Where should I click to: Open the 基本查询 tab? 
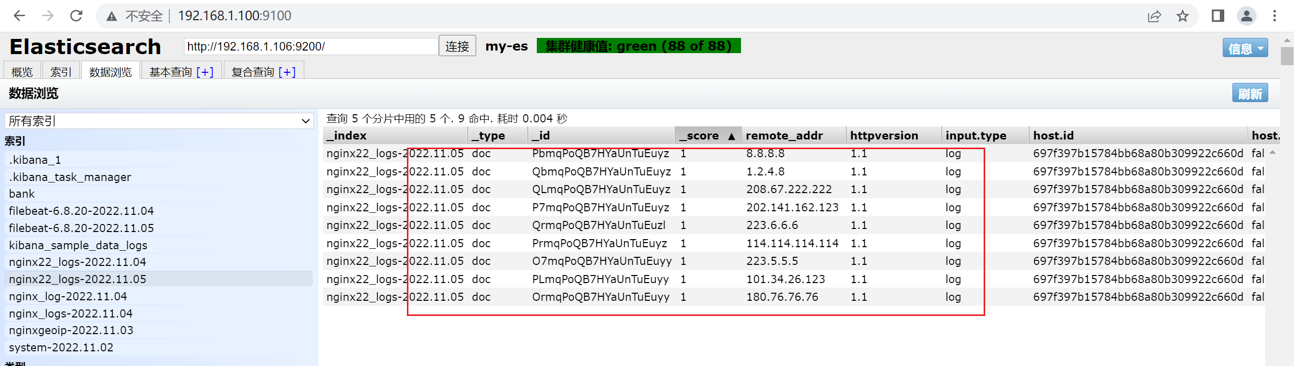click(x=170, y=72)
